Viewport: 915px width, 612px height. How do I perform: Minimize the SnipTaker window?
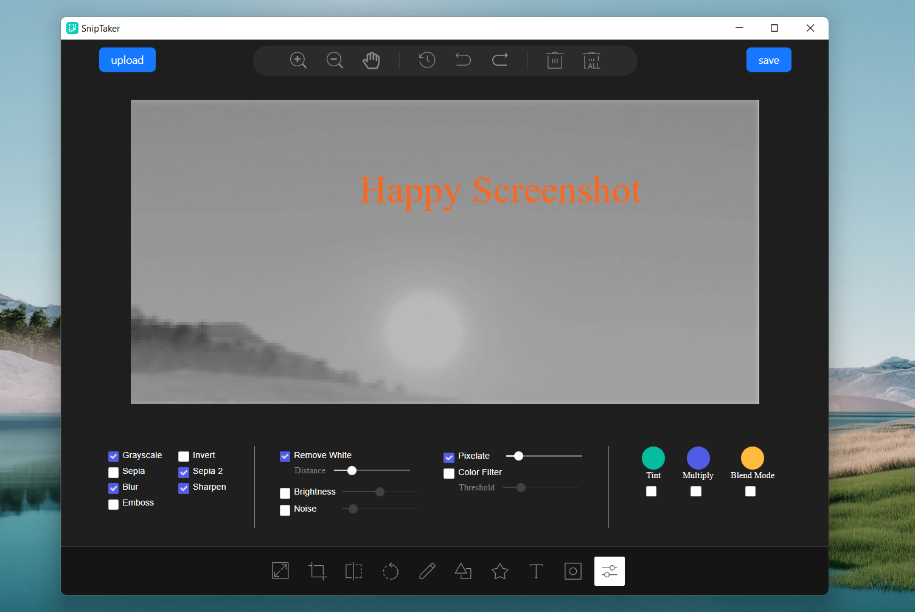[739, 28]
